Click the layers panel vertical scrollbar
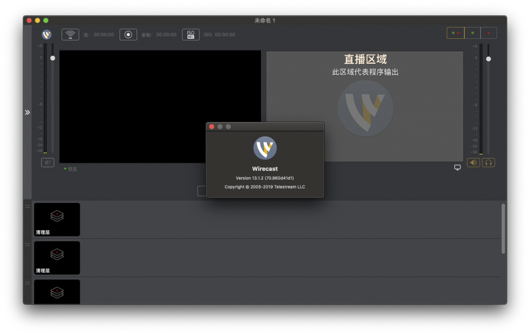 [503, 228]
